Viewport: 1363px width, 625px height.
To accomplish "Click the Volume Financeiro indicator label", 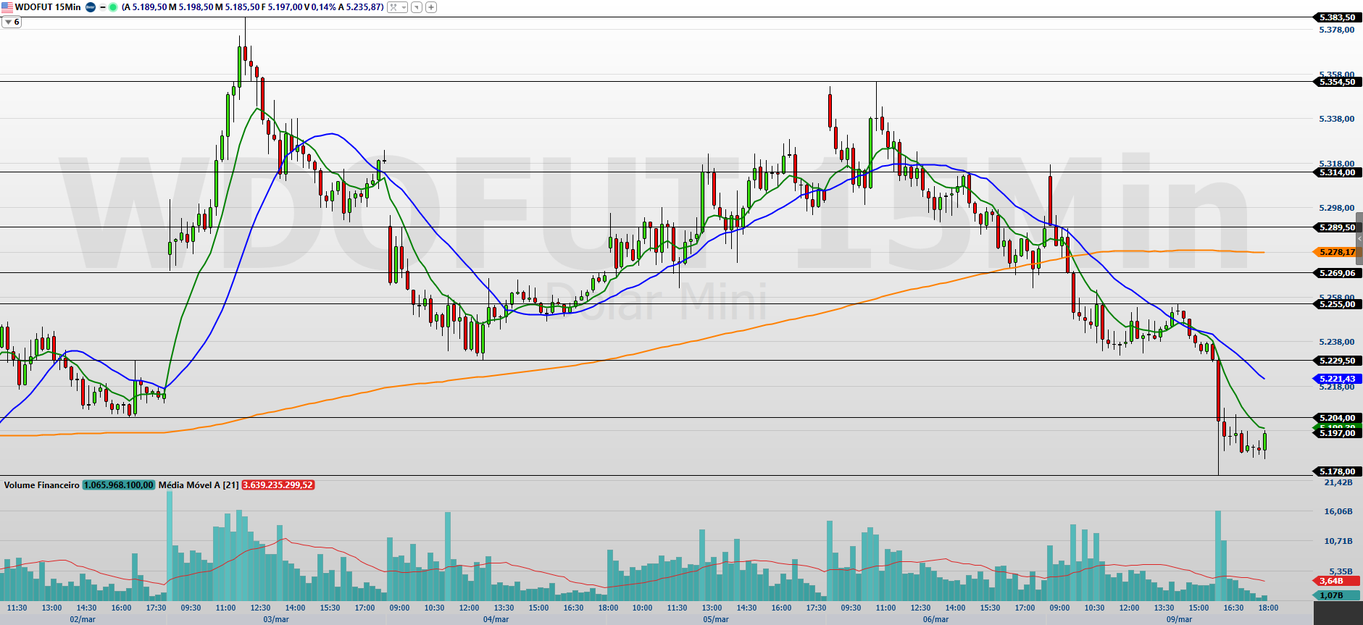I will pos(41,485).
